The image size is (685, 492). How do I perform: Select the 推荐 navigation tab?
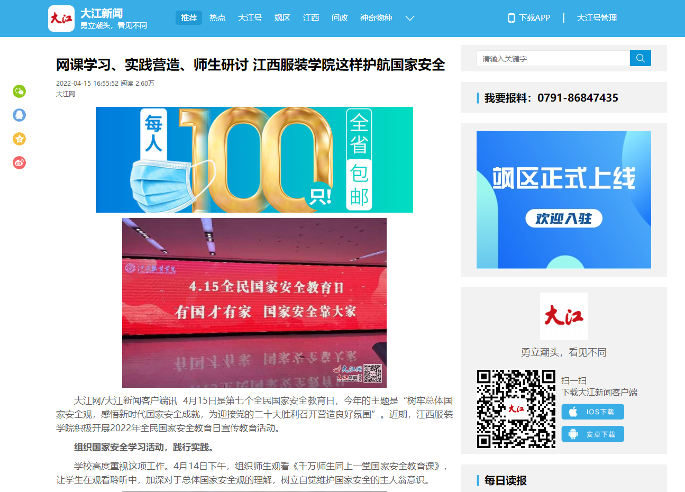(189, 18)
